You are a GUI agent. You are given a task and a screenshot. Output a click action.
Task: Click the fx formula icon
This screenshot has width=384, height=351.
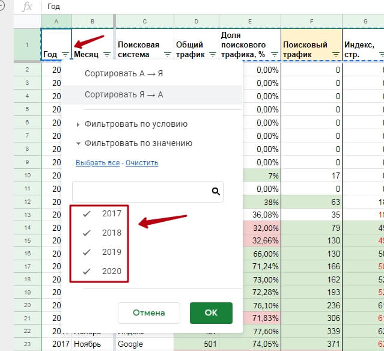pos(27,7)
